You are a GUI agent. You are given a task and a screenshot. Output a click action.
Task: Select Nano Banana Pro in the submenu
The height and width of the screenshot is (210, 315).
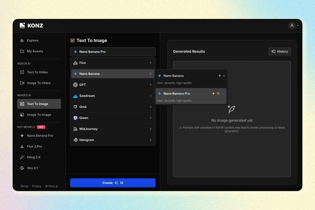click(x=191, y=96)
